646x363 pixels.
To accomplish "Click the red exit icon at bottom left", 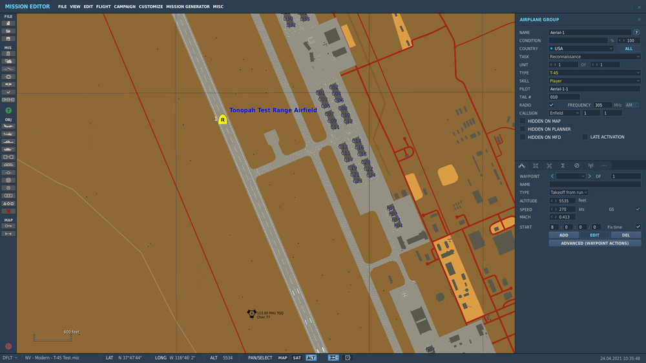I will pyautogui.click(x=8, y=346).
